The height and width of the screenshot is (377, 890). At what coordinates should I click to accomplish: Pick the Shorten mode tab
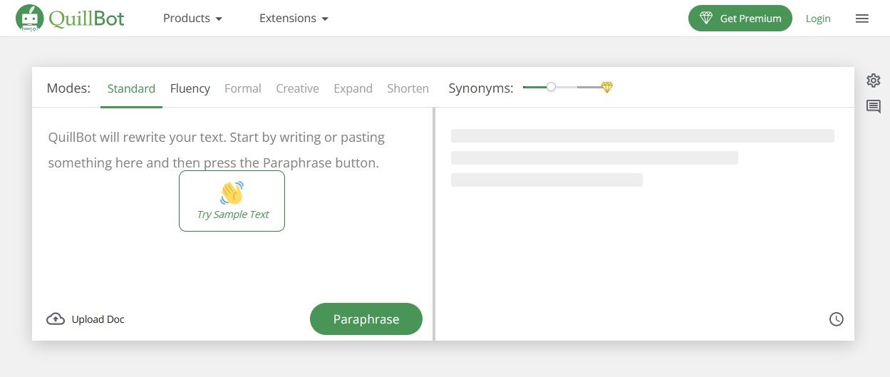tap(408, 88)
